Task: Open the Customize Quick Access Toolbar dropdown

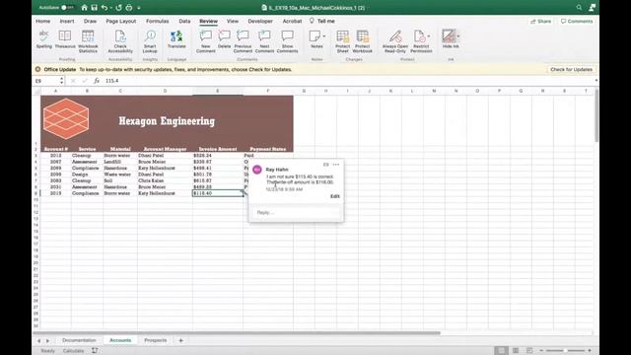Action: [x=139, y=8]
